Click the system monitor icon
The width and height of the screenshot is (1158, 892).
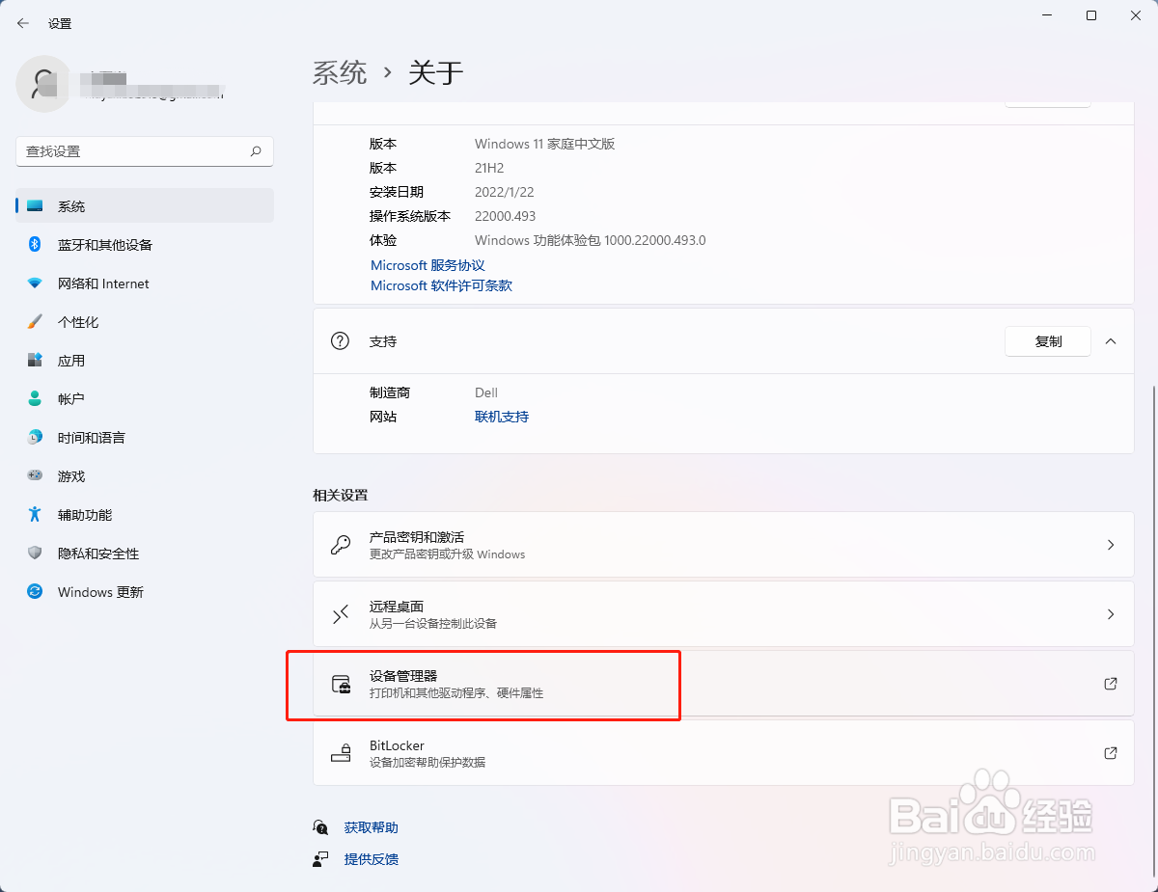[x=35, y=206]
